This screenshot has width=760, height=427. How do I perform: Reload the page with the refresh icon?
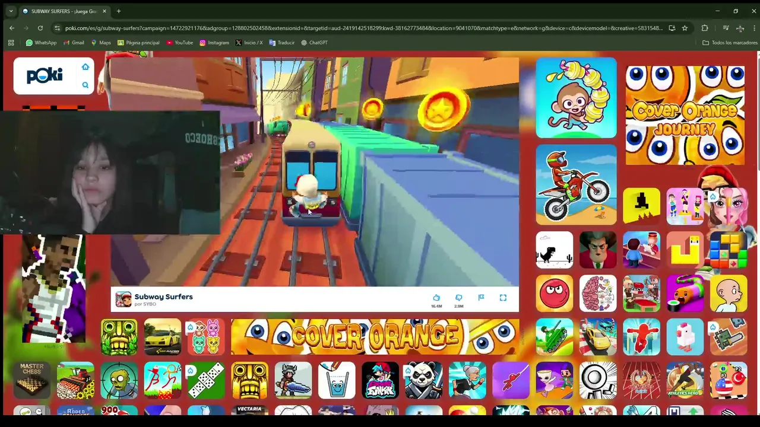tap(40, 28)
